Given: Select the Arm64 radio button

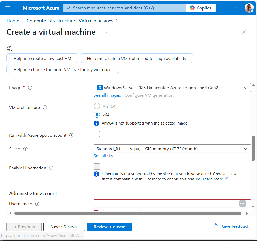Looking at the screenshot, I should pos(97,106).
